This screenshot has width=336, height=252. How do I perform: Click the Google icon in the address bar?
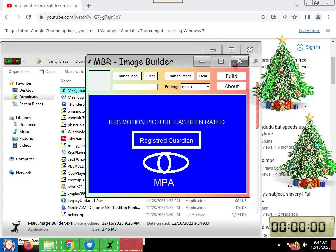(263, 17)
